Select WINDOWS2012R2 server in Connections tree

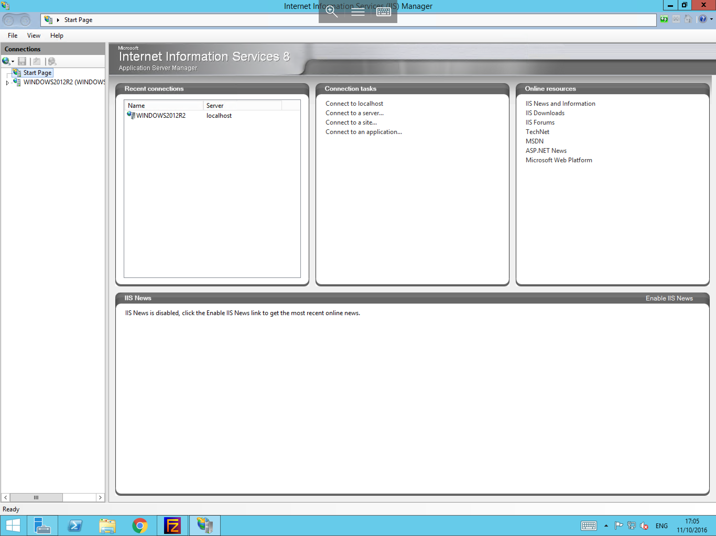(64, 82)
